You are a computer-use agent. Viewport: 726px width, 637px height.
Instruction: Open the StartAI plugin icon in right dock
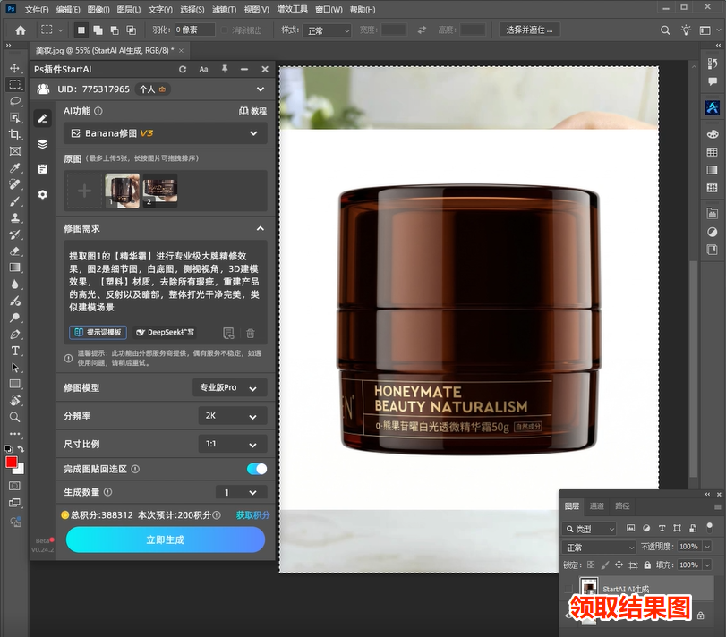712,107
